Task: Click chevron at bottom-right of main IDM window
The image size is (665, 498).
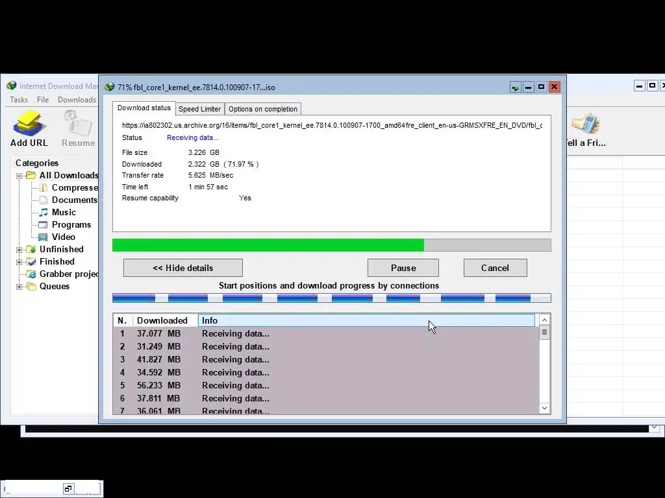Action: [654, 427]
